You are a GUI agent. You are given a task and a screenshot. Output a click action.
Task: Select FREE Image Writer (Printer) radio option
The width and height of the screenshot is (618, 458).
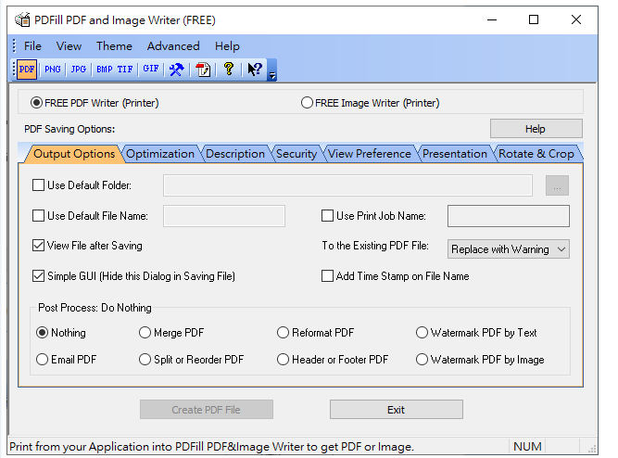coord(370,103)
